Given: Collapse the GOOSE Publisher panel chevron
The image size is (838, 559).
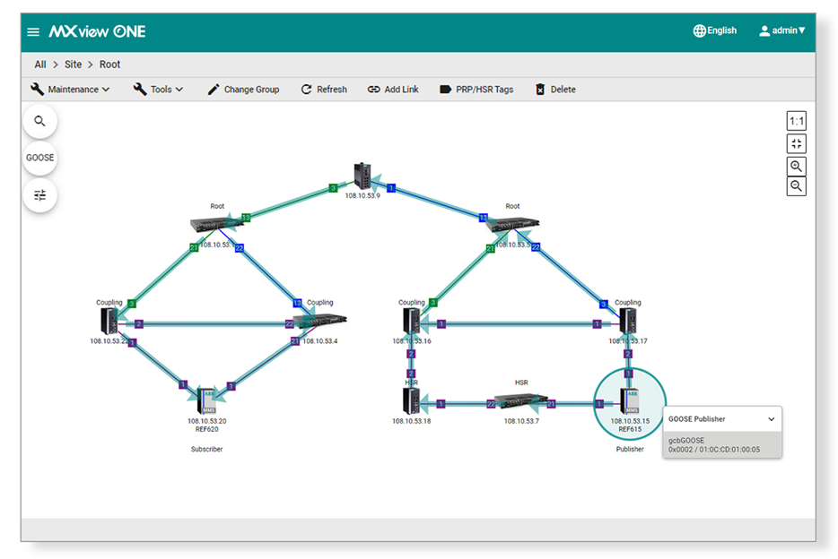Looking at the screenshot, I should tap(770, 419).
